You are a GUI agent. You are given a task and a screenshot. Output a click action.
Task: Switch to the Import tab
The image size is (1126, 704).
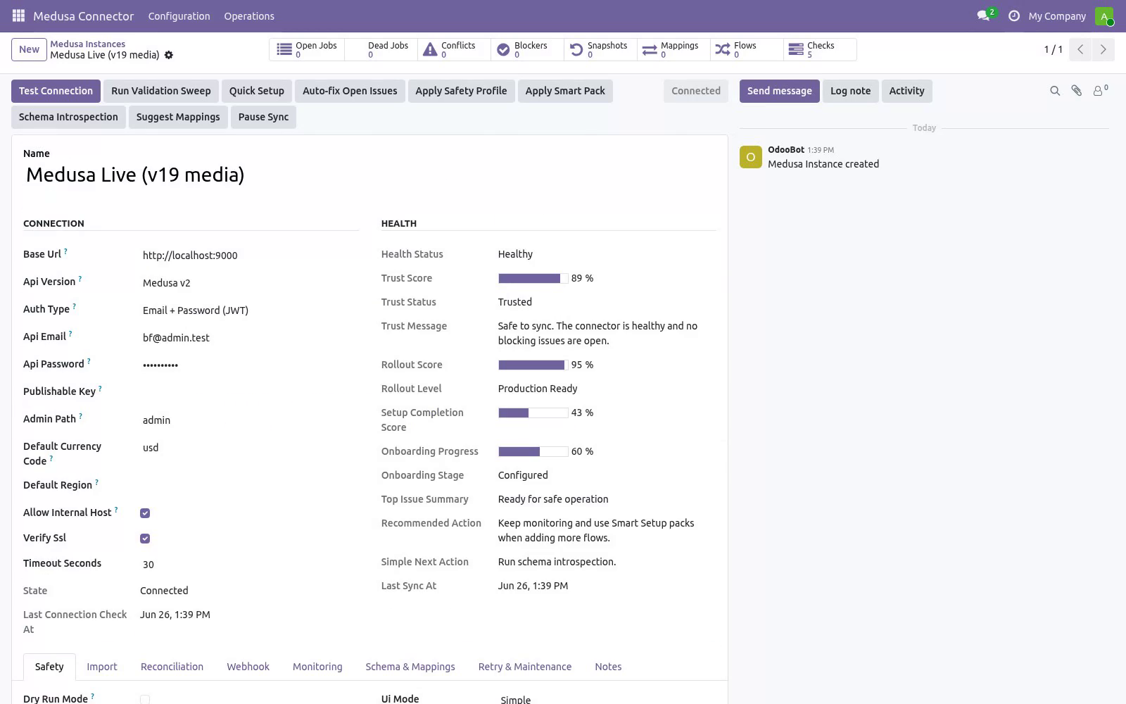click(102, 667)
